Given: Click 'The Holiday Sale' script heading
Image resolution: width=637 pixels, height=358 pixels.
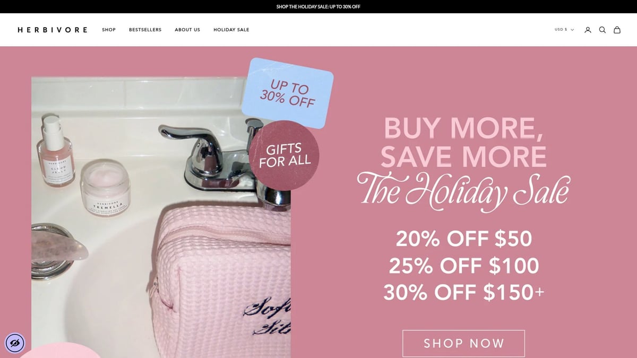Looking at the screenshot, I should click(463, 190).
